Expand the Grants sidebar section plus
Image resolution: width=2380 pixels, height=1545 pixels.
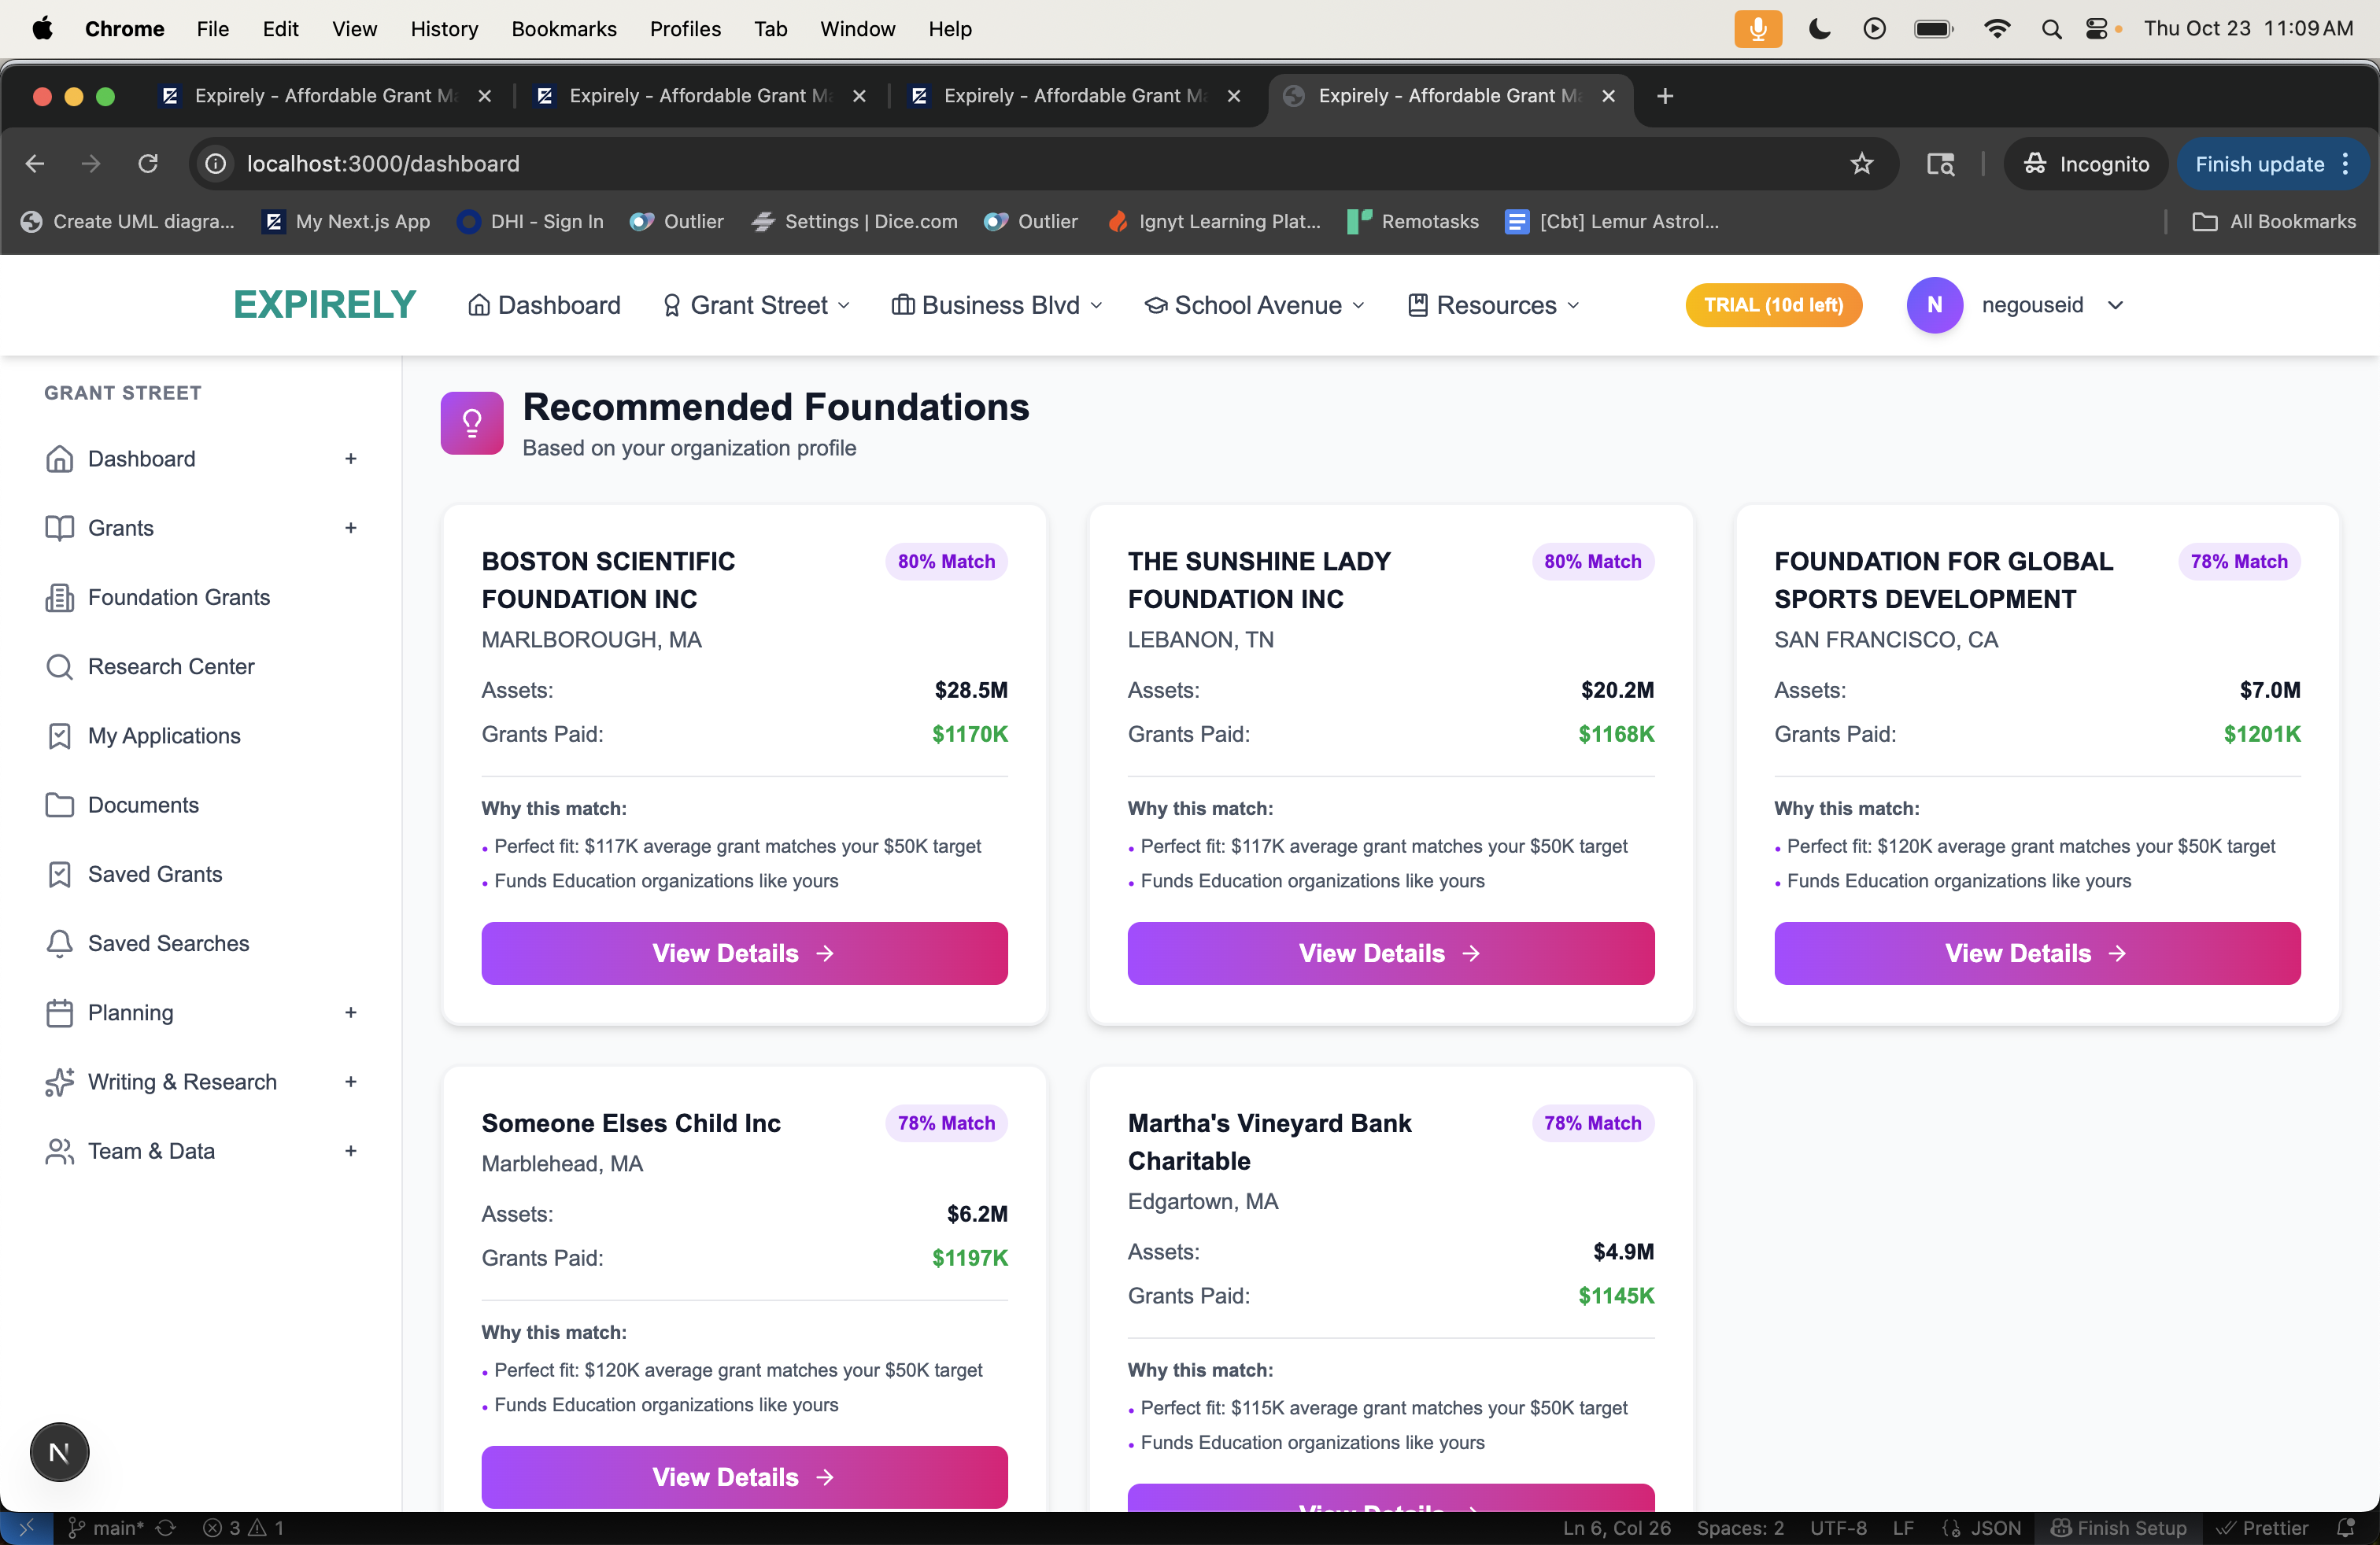pos(351,528)
